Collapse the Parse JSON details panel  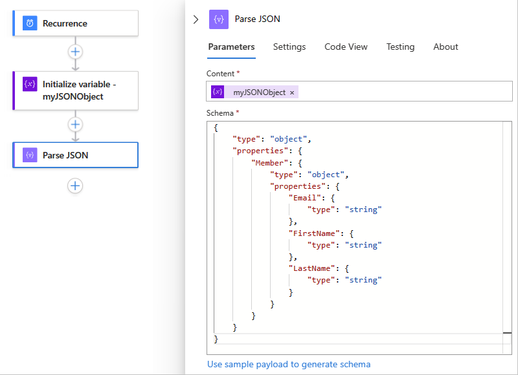pos(196,19)
